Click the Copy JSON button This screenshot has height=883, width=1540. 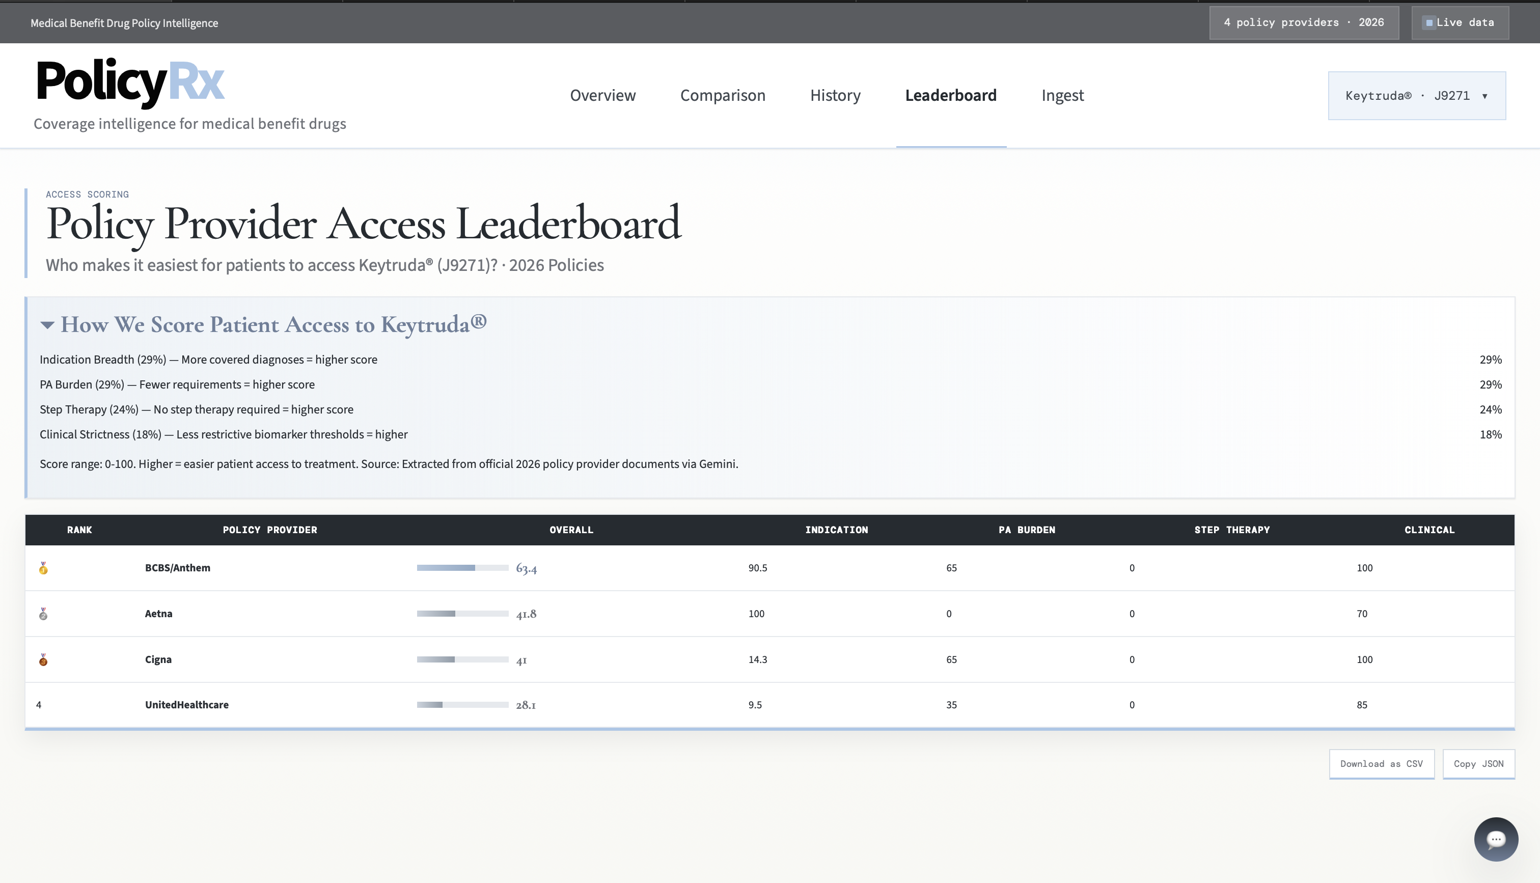[1478, 764]
